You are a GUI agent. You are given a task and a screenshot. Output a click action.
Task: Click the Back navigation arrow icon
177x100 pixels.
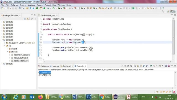coord(151,8)
